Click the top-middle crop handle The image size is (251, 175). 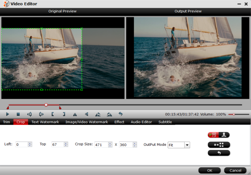pyautogui.click(x=42, y=28)
